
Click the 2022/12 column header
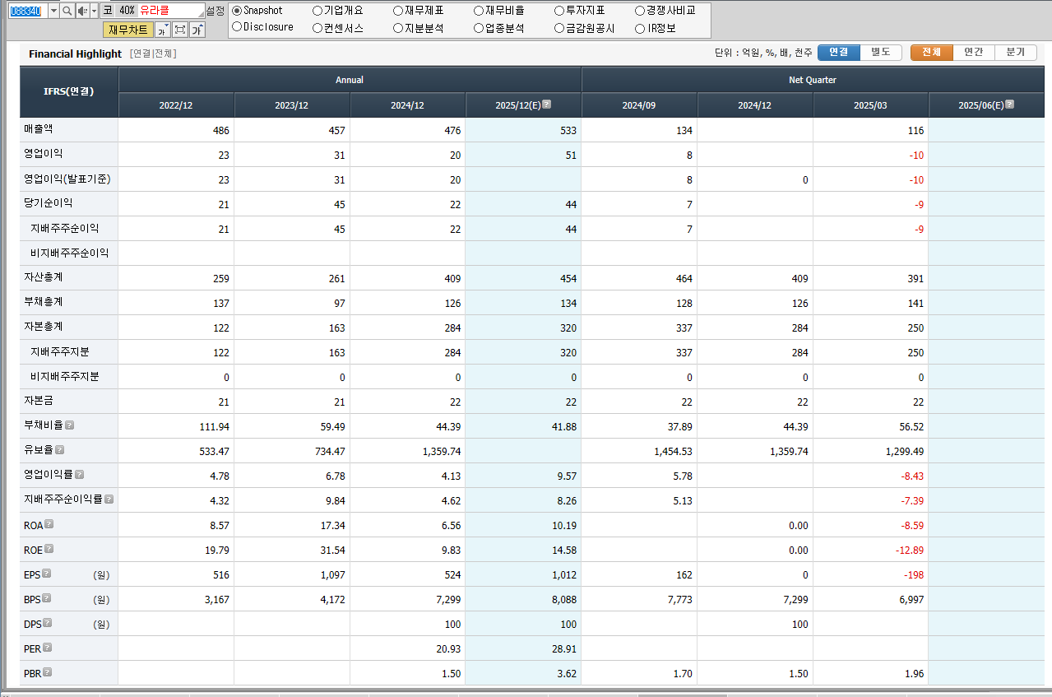tap(176, 105)
